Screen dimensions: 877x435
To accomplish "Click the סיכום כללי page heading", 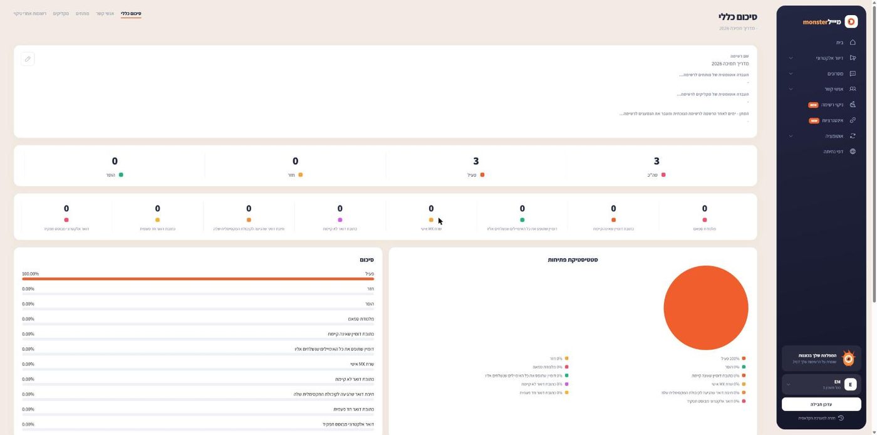I will (x=738, y=17).
